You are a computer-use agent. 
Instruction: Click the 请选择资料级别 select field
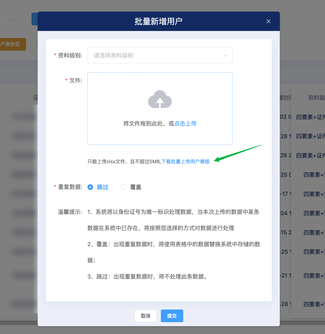tap(156, 55)
